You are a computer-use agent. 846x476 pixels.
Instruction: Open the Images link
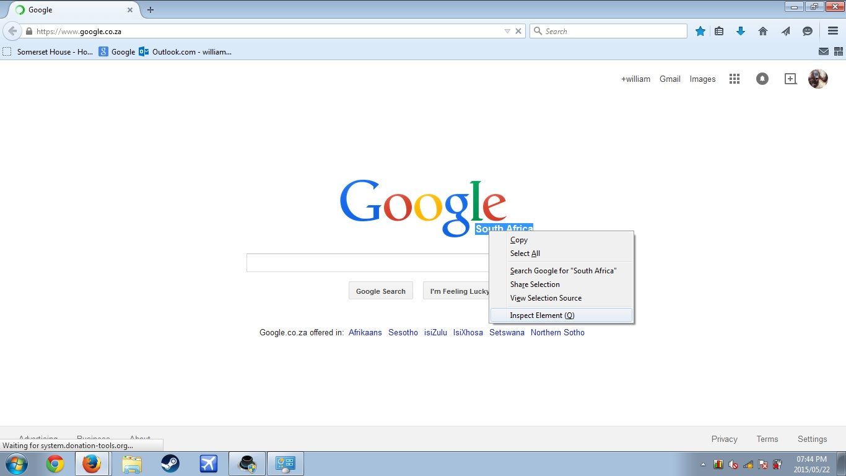pyautogui.click(x=703, y=79)
